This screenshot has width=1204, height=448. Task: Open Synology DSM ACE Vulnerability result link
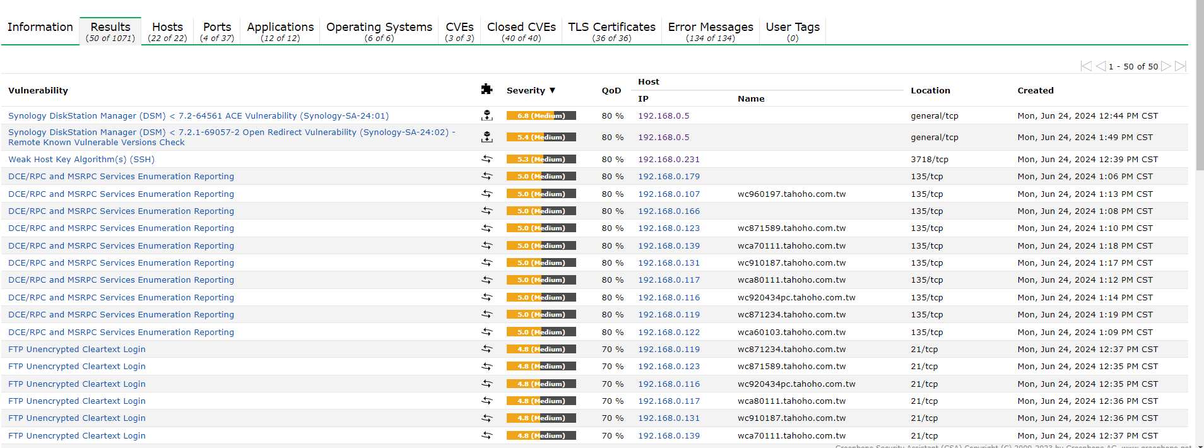[198, 116]
